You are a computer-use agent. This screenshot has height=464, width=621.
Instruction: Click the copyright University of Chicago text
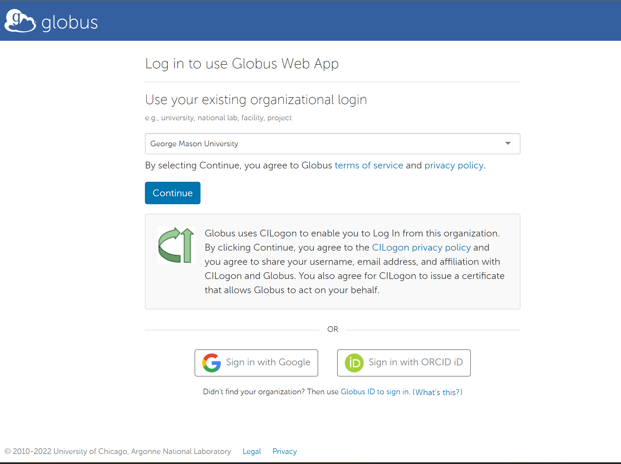[x=118, y=451]
